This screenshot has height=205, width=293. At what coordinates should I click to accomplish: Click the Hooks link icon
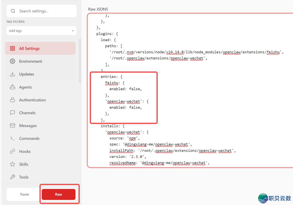(12, 152)
